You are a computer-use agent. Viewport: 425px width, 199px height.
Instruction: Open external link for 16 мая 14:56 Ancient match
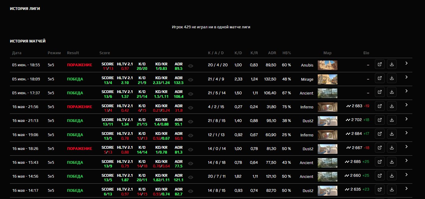380,176
